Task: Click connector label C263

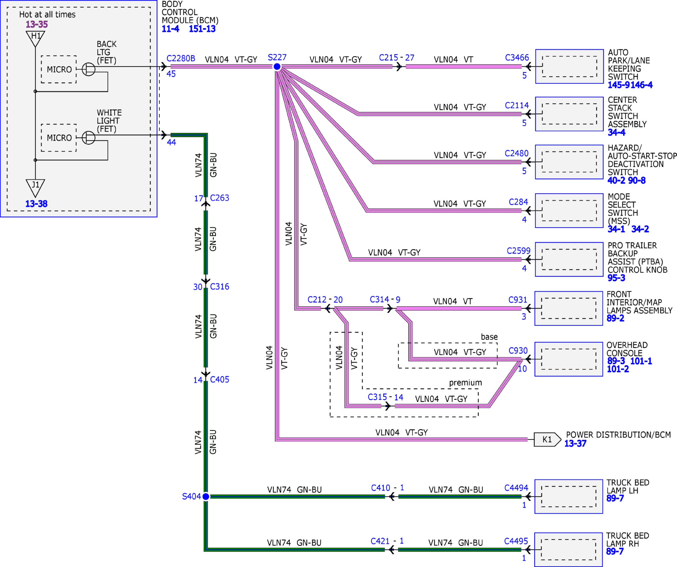Action: pos(220,198)
